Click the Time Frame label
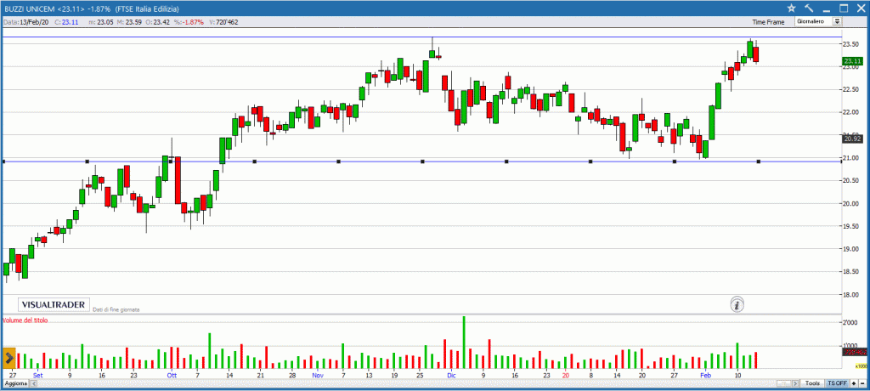The width and height of the screenshot is (870, 391). [x=768, y=21]
